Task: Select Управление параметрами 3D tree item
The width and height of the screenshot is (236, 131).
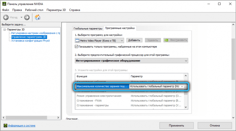Action: tap(29, 37)
